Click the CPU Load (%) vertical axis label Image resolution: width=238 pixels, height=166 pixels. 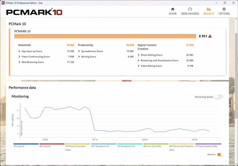[12, 120]
